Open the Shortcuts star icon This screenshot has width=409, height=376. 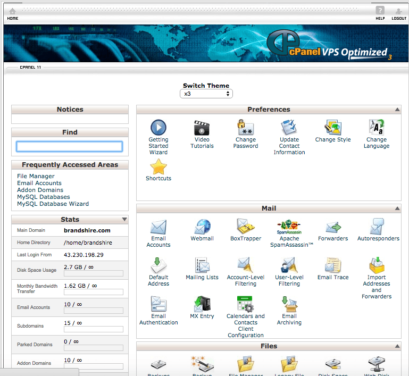tap(158, 166)
